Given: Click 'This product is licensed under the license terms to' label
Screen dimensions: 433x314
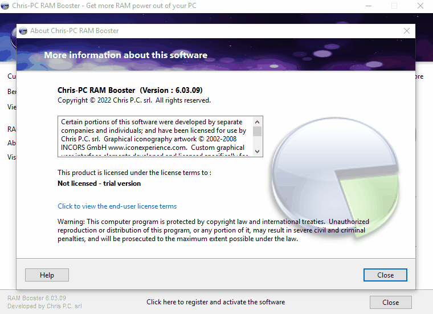Looking at the screenshot, I should [134, 173].
